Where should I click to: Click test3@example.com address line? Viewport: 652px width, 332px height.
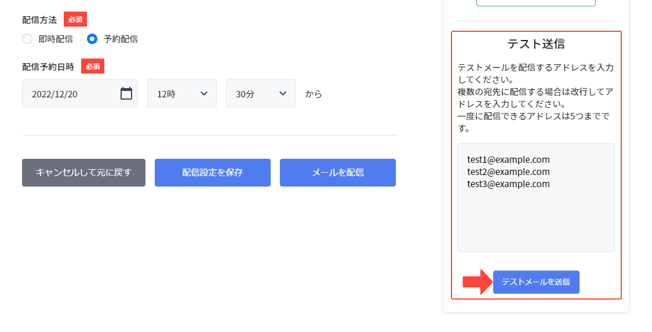(508, 184)
